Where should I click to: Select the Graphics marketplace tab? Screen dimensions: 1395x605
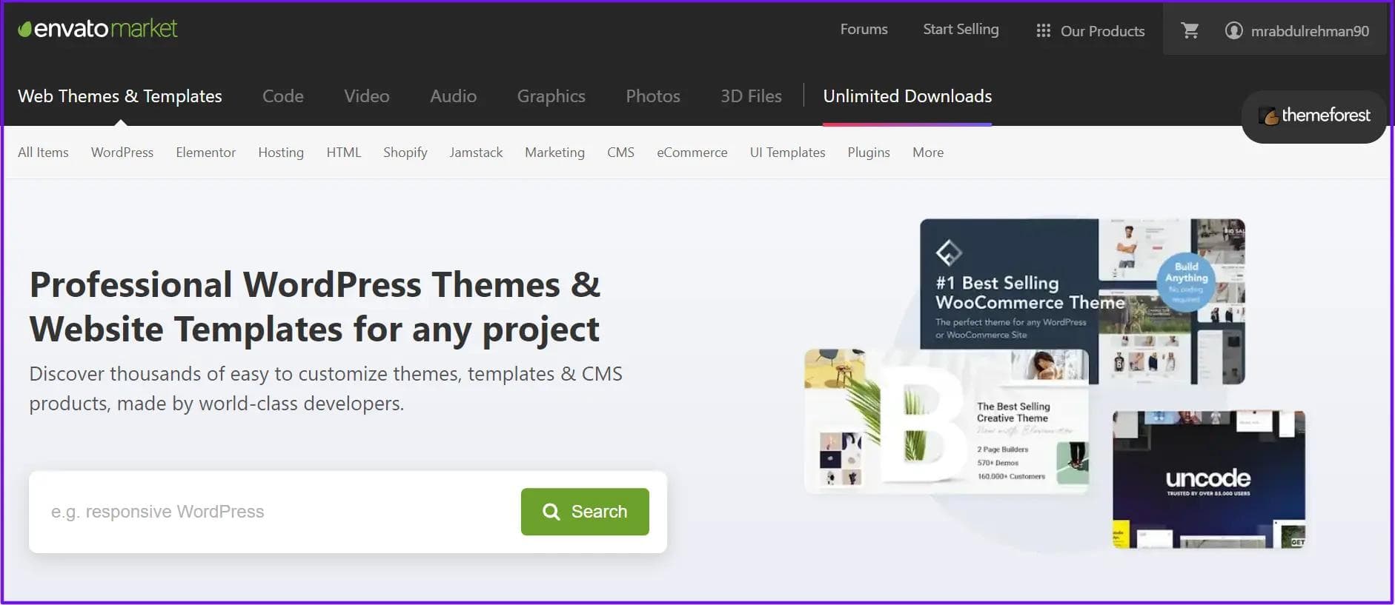click(551, 96)
